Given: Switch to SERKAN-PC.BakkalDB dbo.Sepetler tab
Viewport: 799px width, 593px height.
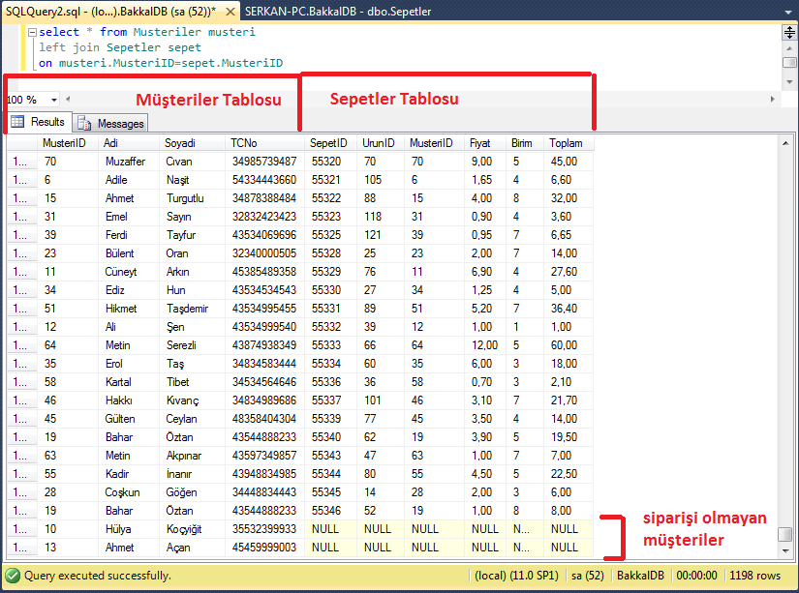Looking at the screenshot, I should point(338,12).
